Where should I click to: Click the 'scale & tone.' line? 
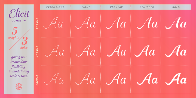(19, 76)
